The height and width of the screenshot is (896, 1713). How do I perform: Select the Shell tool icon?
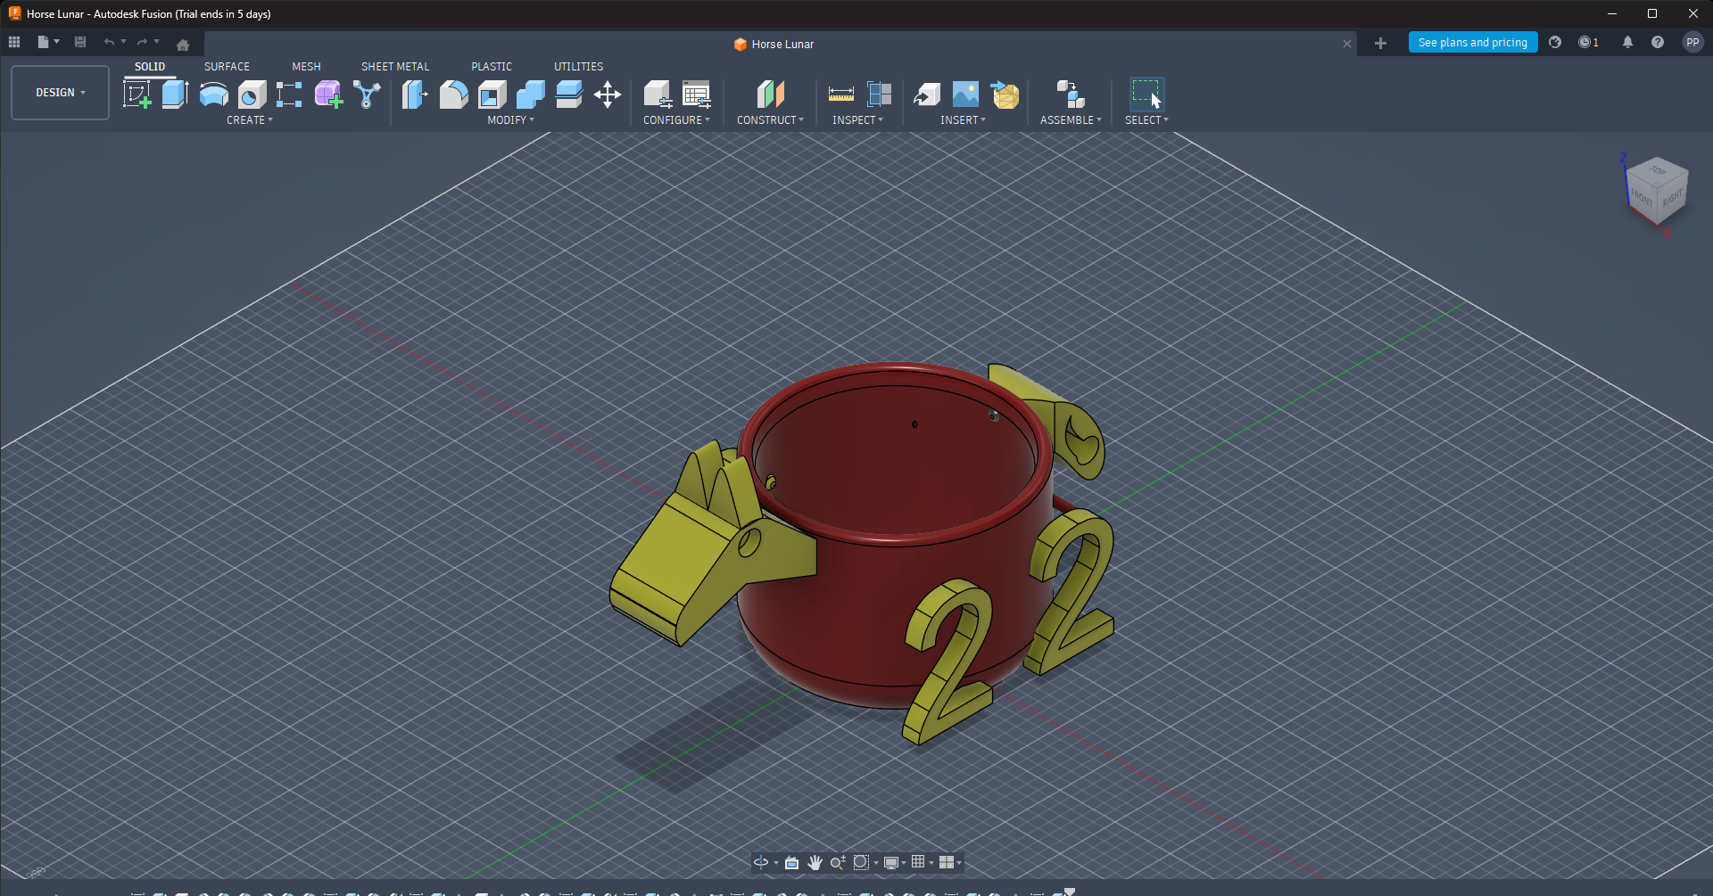click(x=492, y=94)
